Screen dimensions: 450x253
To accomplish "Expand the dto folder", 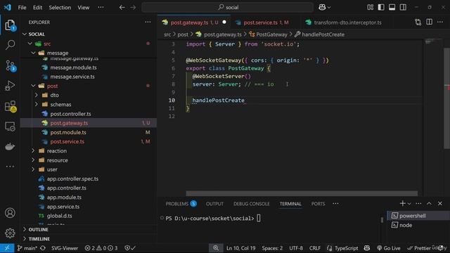I will [x=37, y=95].
